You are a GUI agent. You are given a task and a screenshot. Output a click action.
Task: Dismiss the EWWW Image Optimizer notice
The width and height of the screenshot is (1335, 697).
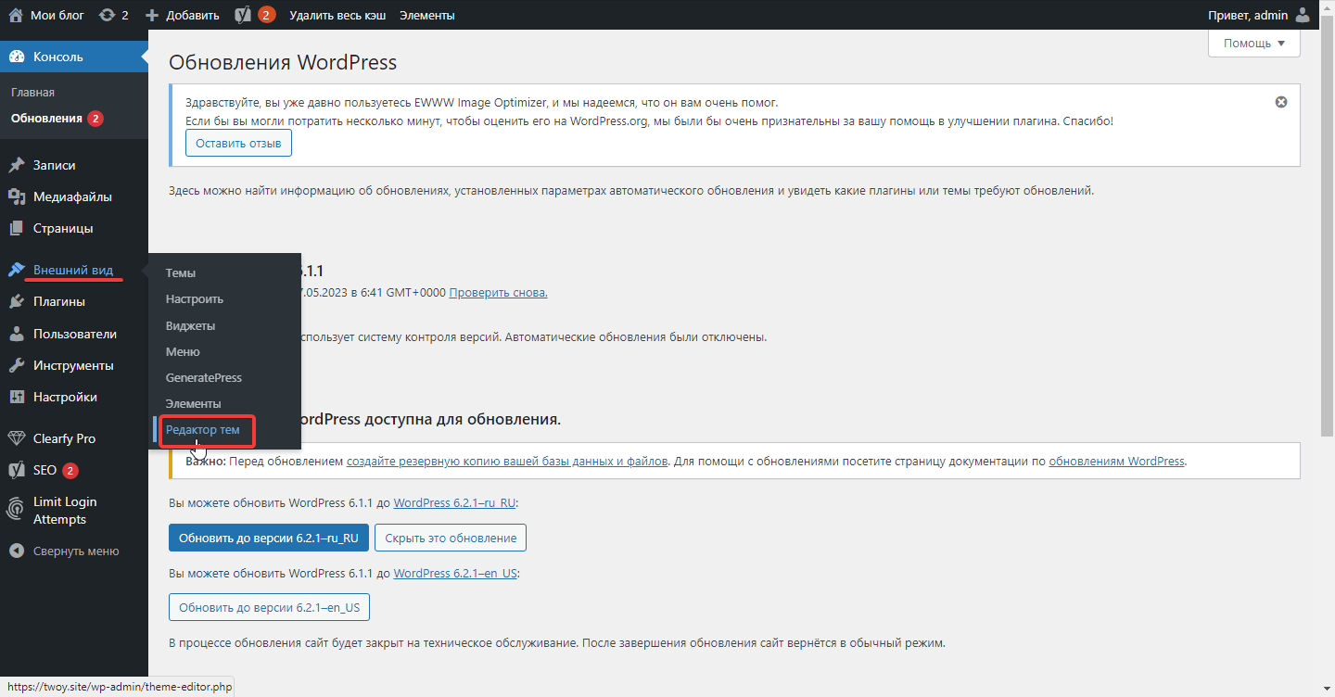[1281, 102]
